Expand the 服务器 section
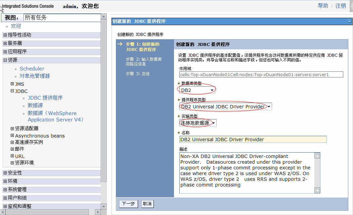 (x=5, y=43)
